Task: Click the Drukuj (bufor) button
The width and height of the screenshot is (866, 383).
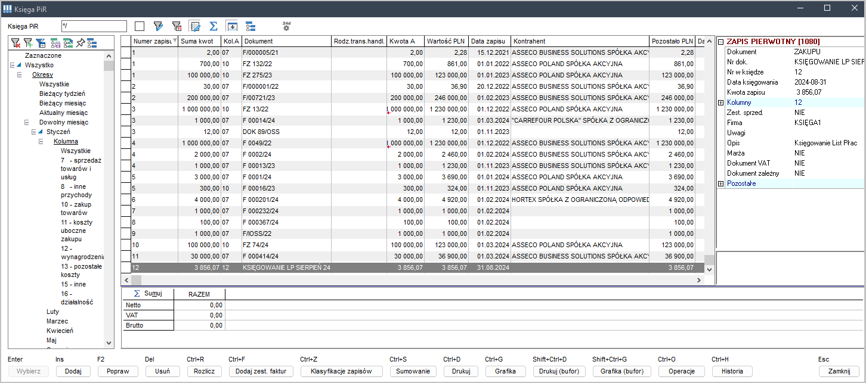Action: pos(559,371)
